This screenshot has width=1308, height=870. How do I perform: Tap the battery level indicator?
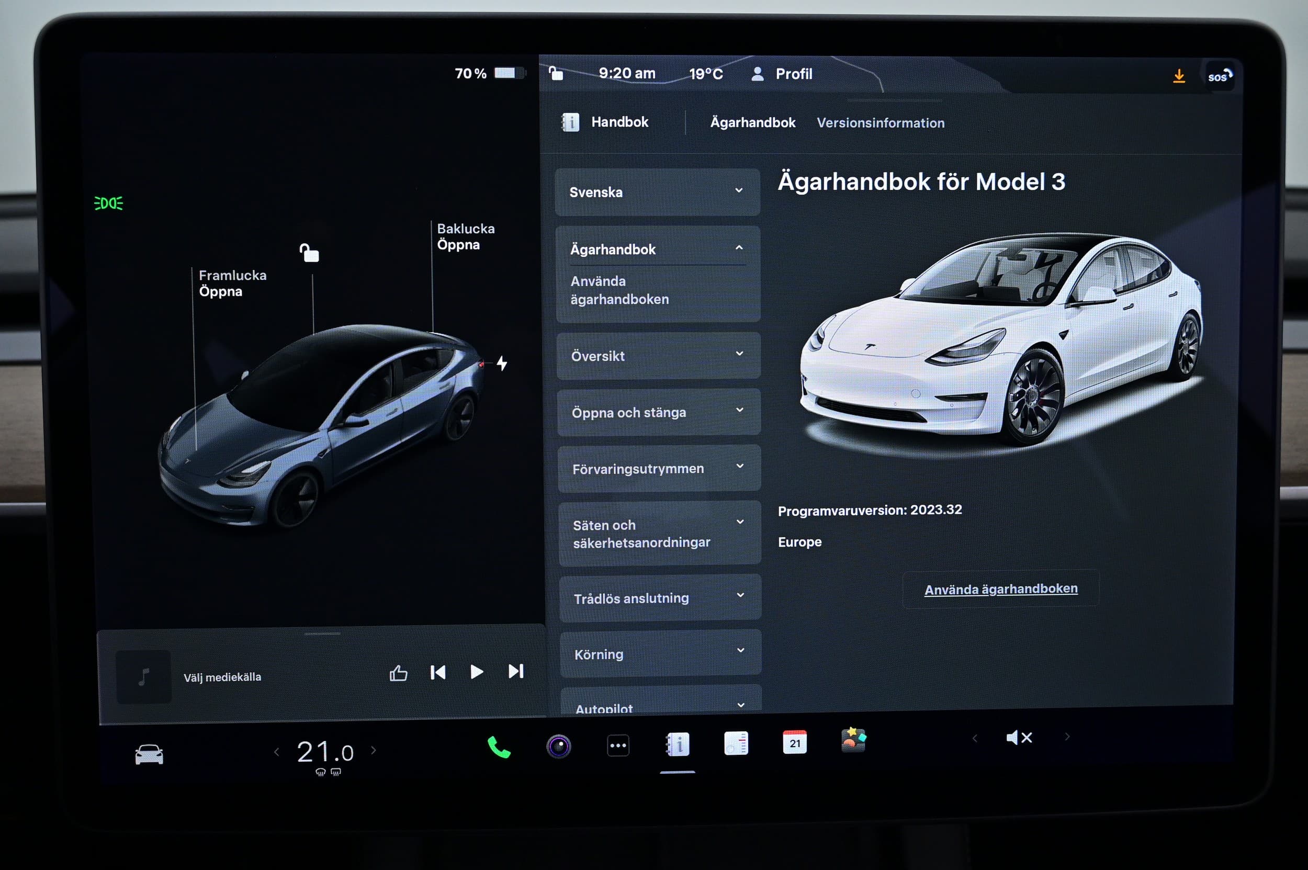pos(510,73)
